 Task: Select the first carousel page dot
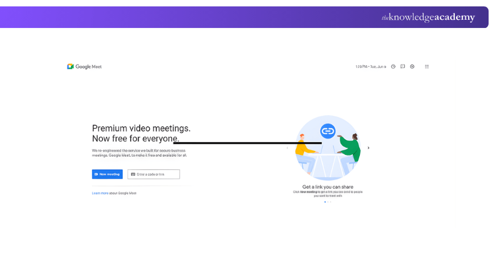click(325, 202)
